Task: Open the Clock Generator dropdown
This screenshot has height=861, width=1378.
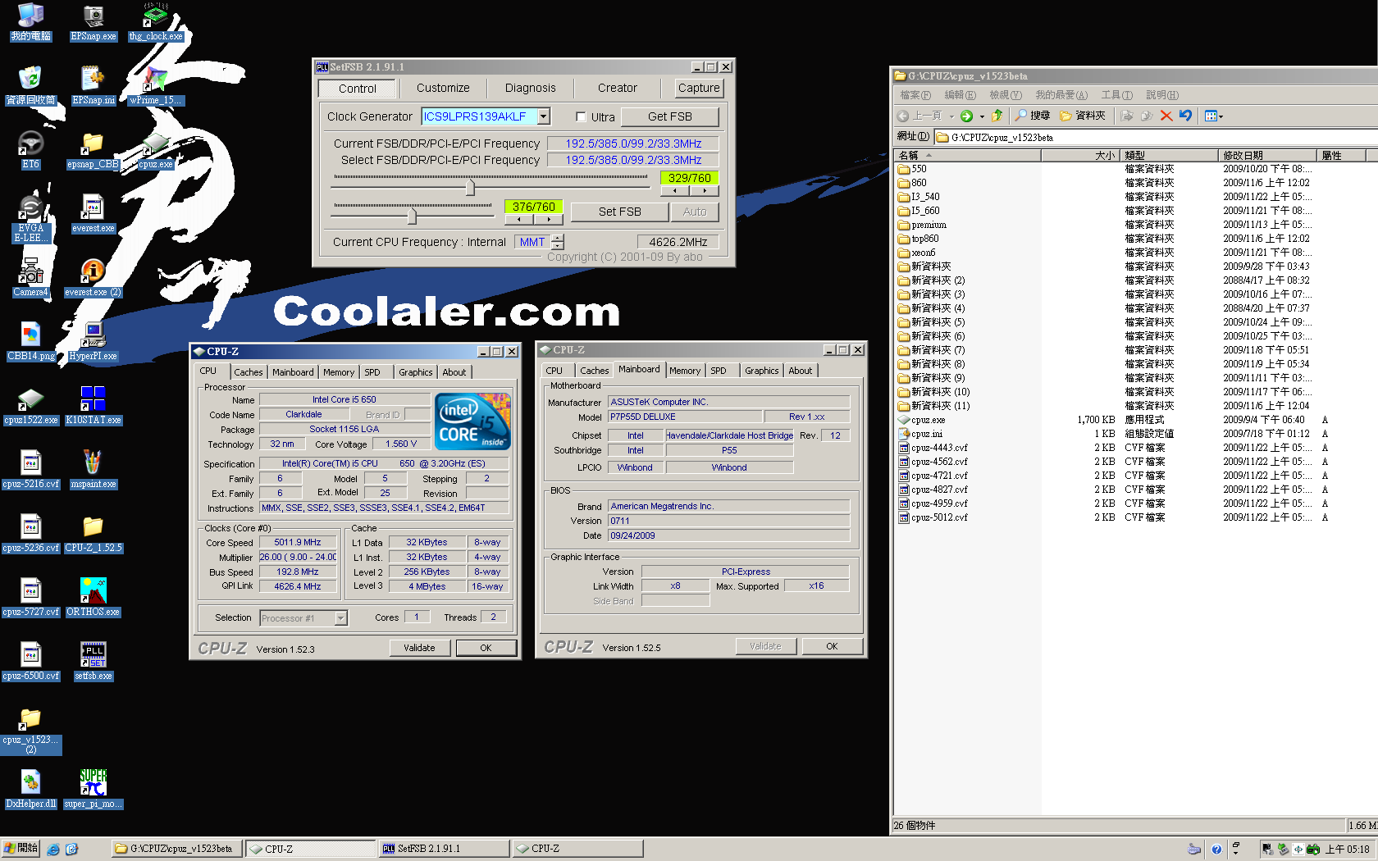Action: pos(543,116)
